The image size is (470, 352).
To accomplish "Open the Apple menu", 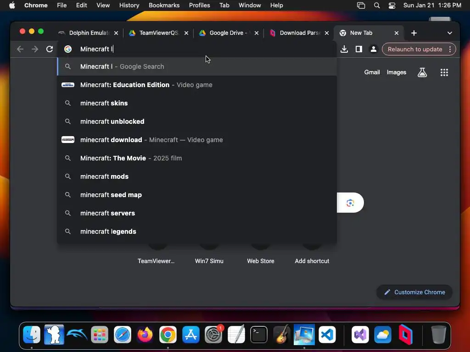I will coord(12,5).
